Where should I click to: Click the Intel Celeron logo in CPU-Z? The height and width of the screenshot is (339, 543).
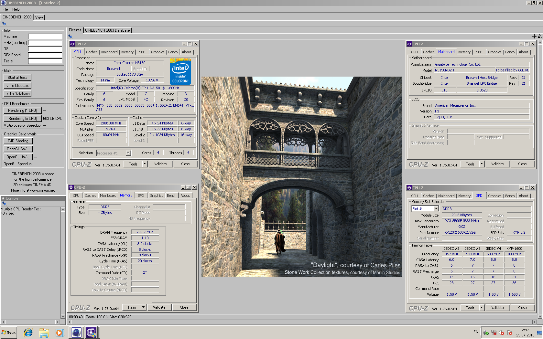click(180, 71)
